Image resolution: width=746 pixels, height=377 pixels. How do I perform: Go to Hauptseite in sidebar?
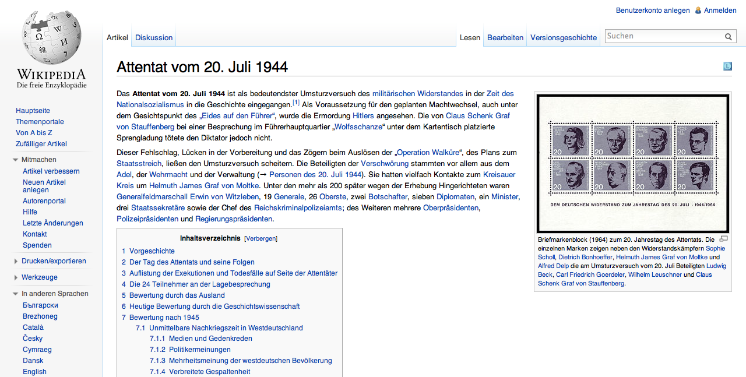(x=33, y=111)
